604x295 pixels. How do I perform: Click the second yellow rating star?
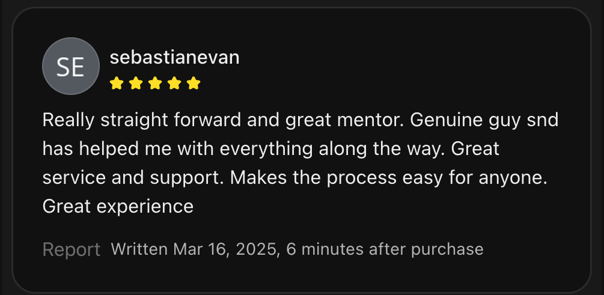pos(136,84)
